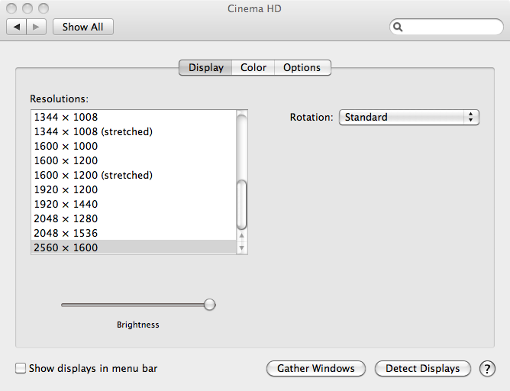The height and width of the screenshot is (391, 510).
Task: Focus the search input field
Action: 446,27
